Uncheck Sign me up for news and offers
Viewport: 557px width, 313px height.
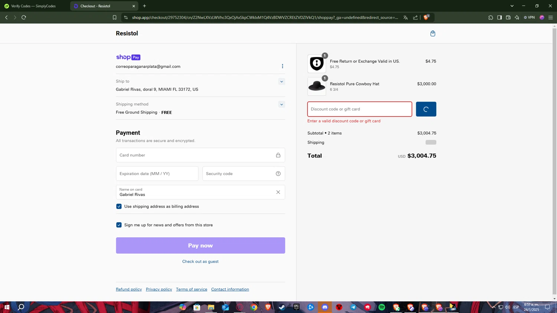119,225
